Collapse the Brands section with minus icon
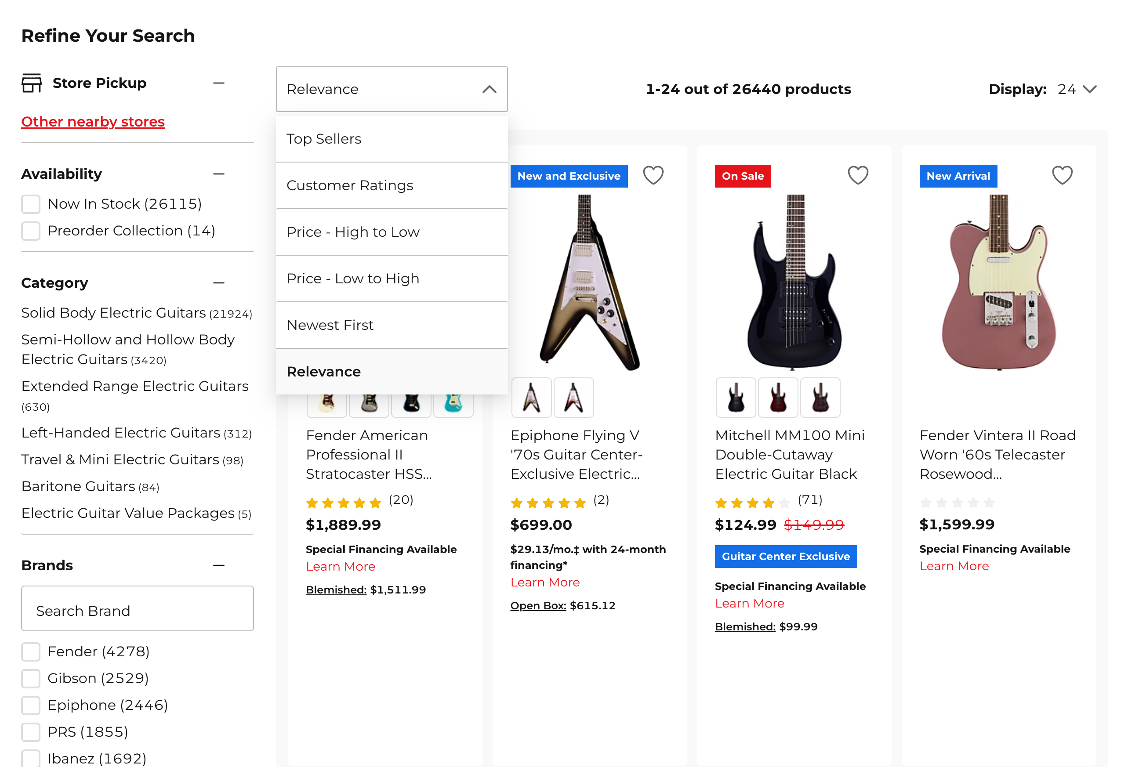Image resolution: width=1128 pixels, height=767 pixels. click(219, 564)
